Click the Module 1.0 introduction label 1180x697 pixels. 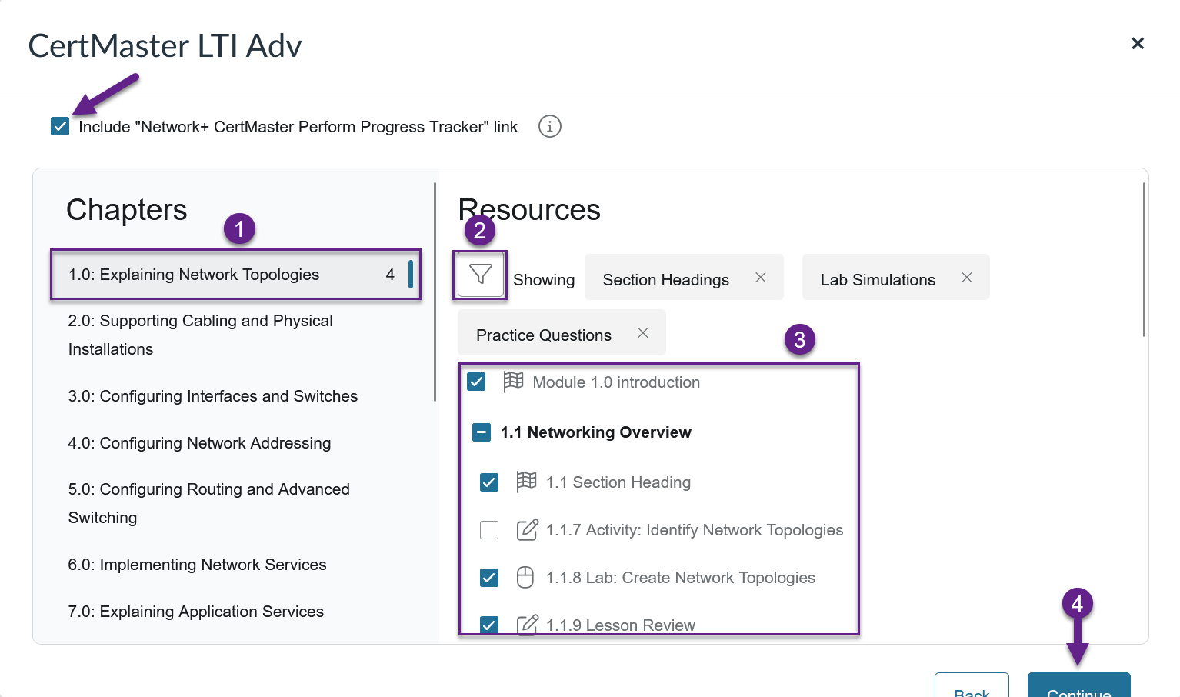coord(616,382)
